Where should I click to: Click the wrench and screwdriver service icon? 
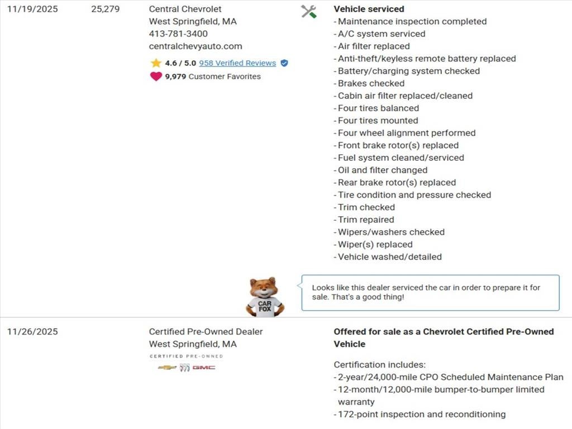point(308,11)
